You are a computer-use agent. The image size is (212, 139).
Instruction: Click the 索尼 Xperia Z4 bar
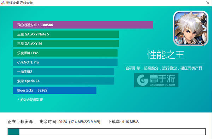point(64,81)
